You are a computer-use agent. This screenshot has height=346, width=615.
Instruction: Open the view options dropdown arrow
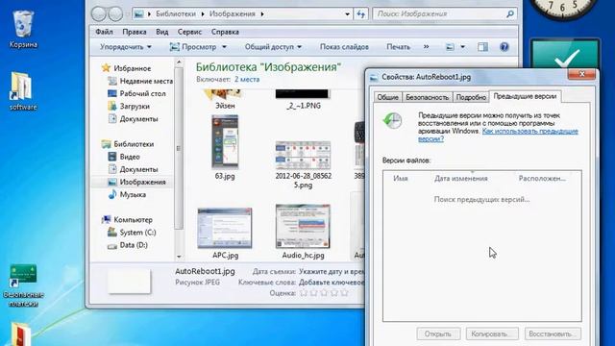pyautogui.click(x=463, y=47)
